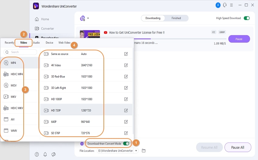Choose SD 576P 720*576 preset

(86, 133)
